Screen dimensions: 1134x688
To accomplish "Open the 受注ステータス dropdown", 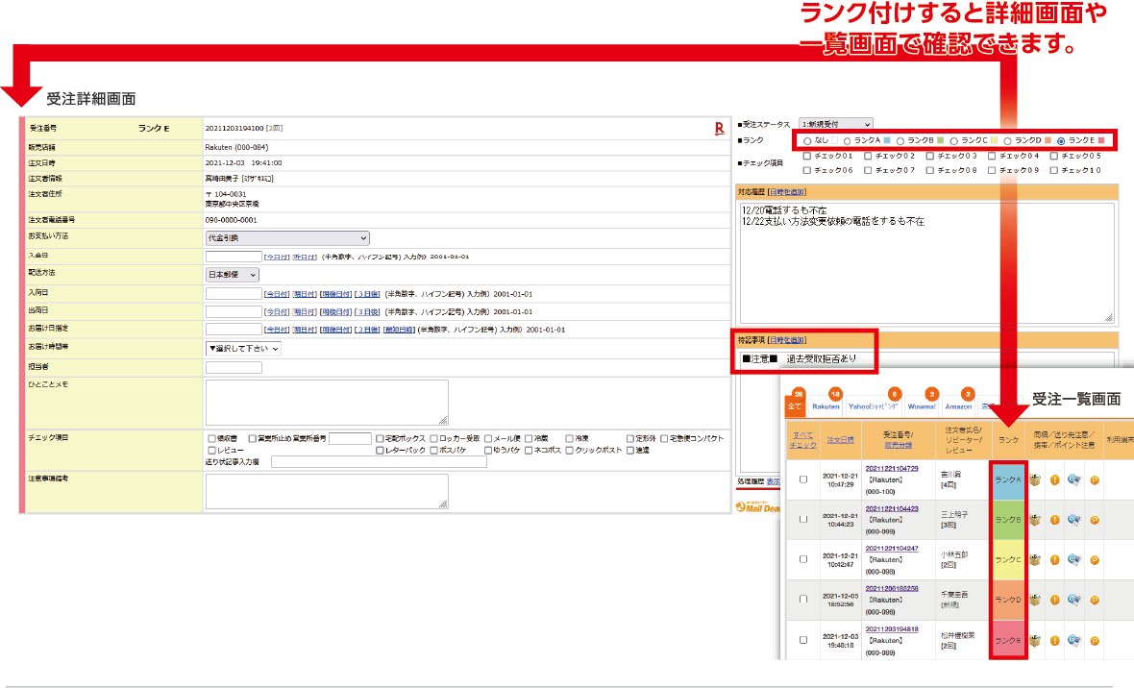I will 835,124.
